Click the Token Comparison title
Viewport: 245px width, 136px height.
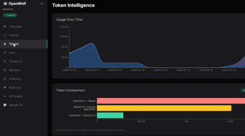pyautogui.click(x=70, y=90)
